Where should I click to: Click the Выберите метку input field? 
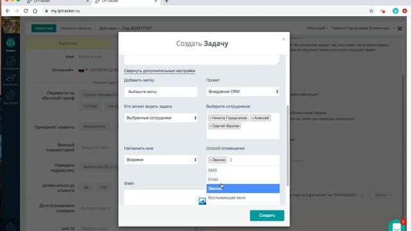point(161,92)
